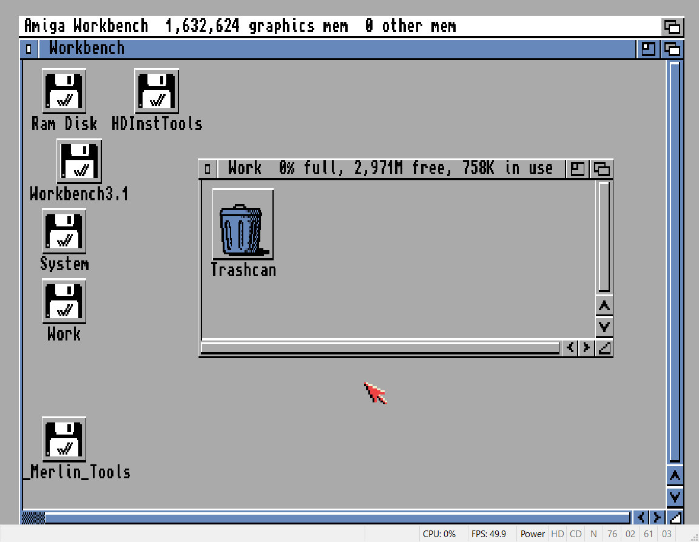Viewport: 699px width, 542px height.
Task: Click the Amiga Workbench screen title bar
Action: 340,26
